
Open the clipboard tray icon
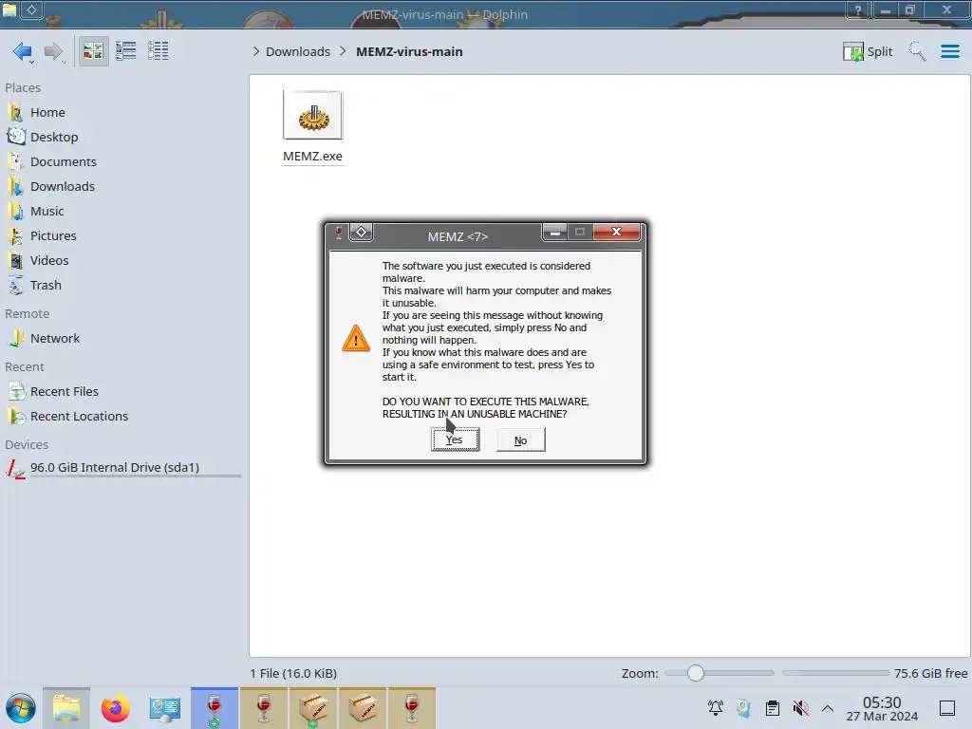(773, 708)
